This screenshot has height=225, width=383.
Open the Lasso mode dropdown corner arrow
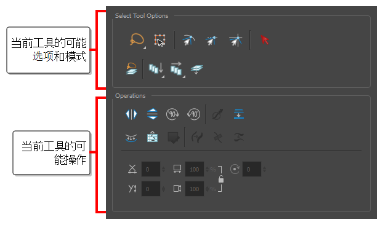(x=145, y=48)
